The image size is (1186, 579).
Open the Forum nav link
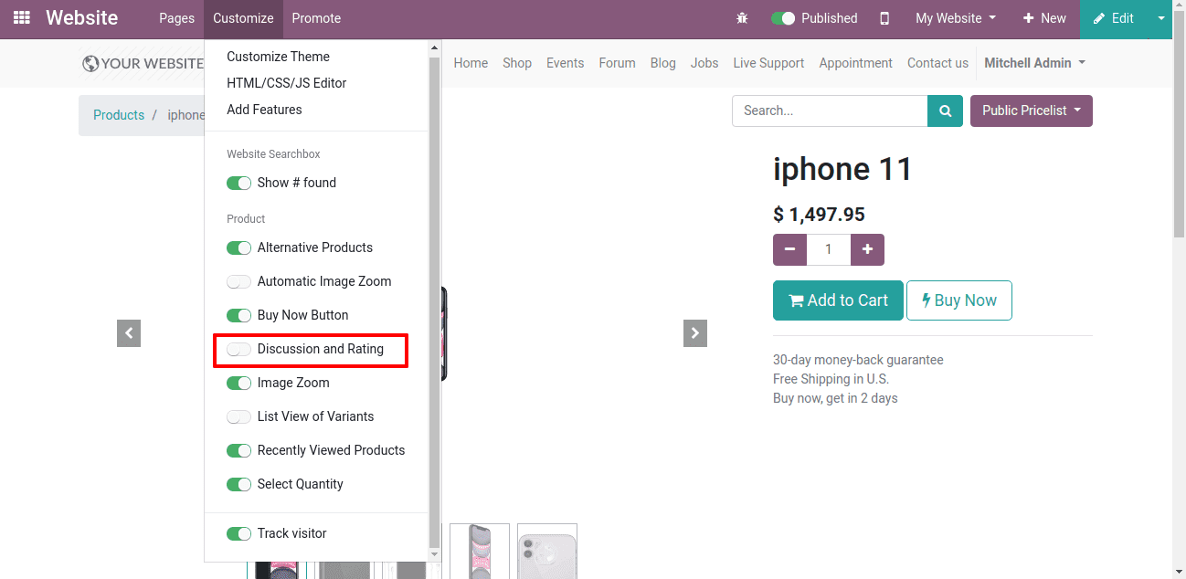point(618,63)
